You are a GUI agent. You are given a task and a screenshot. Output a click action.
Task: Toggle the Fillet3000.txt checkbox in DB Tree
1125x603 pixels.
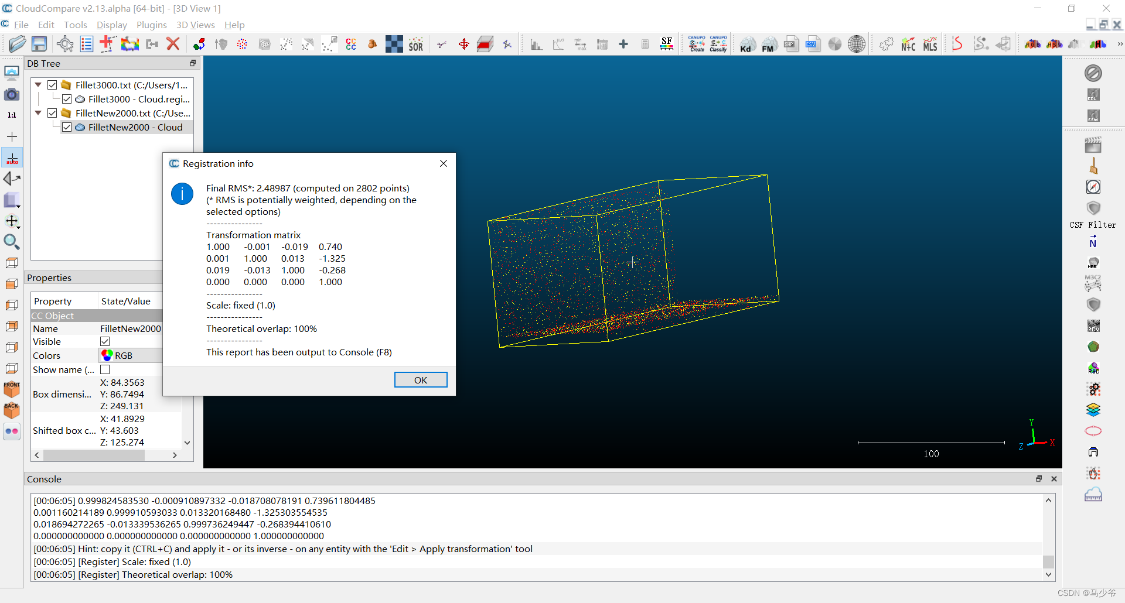[x=52, y=85]
